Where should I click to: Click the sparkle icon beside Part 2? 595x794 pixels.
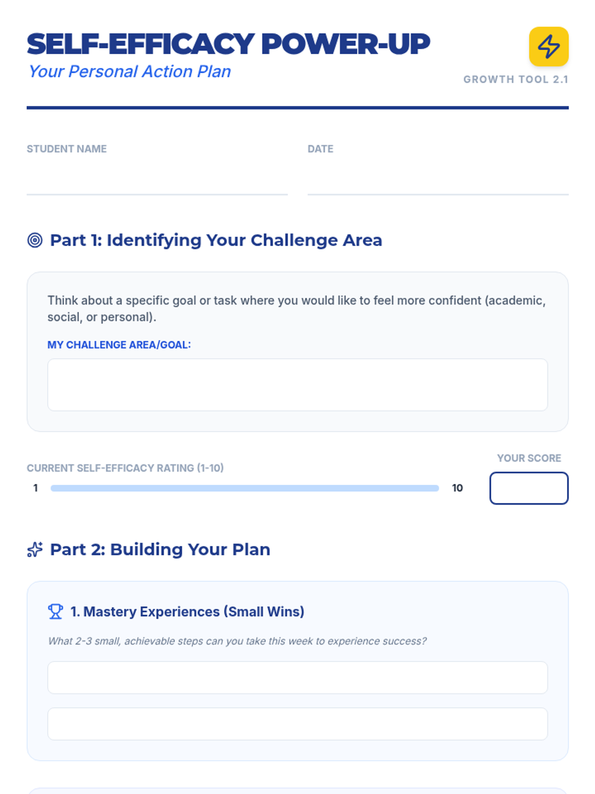click(35, 549)
